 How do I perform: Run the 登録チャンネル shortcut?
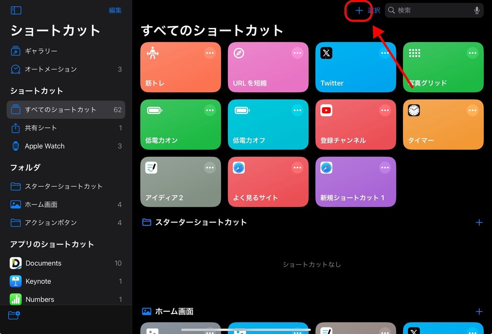click(x=356, y=125)
